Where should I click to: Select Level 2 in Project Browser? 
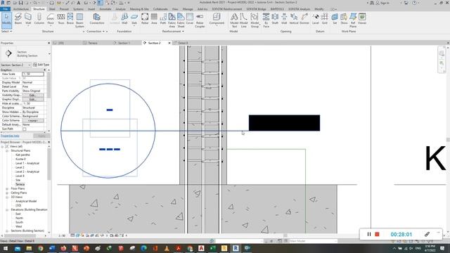coord(20,167)
